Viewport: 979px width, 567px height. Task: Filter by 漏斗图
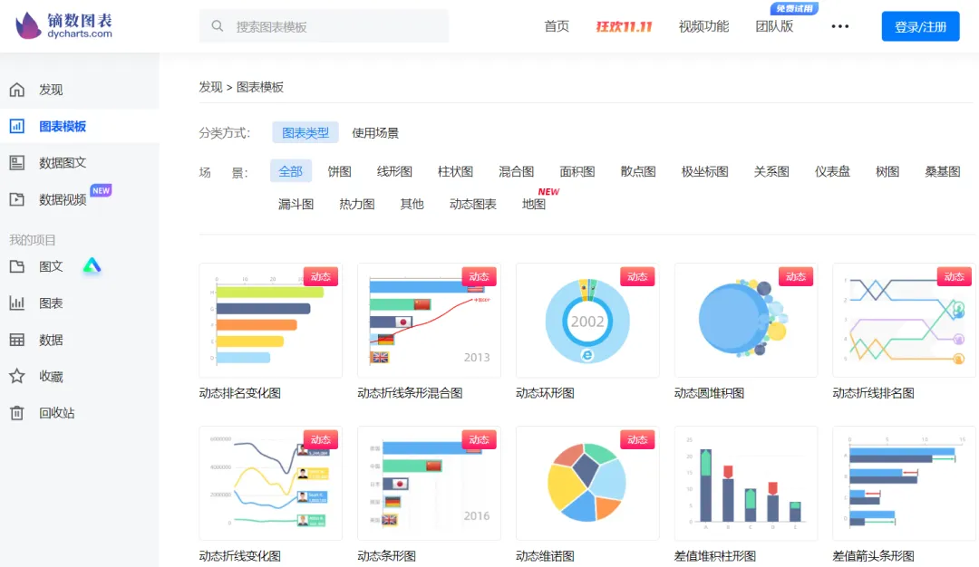click(x=296, y=204)
